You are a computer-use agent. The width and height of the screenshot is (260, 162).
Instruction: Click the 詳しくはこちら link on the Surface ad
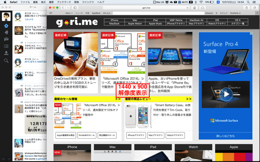(x=225, y=136)
